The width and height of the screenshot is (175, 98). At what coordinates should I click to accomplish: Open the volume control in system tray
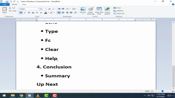click(x=149, y=96)
